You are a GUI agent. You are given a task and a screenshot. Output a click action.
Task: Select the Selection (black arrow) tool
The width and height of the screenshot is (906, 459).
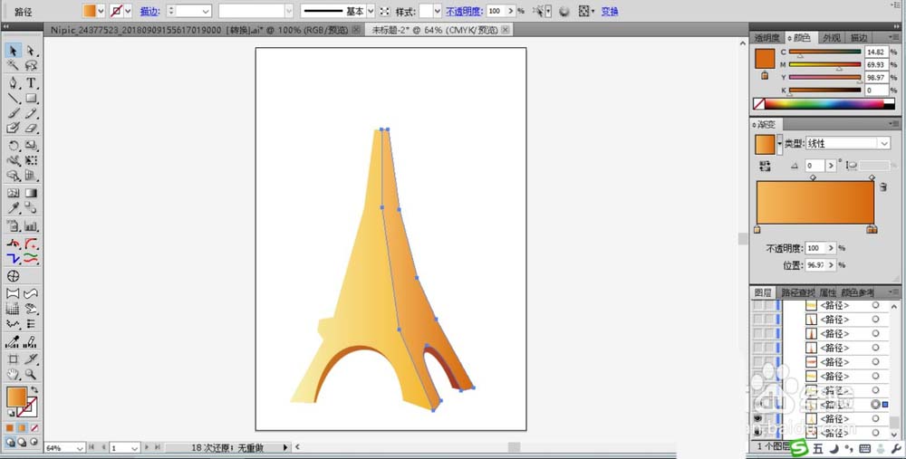(13, 51)
